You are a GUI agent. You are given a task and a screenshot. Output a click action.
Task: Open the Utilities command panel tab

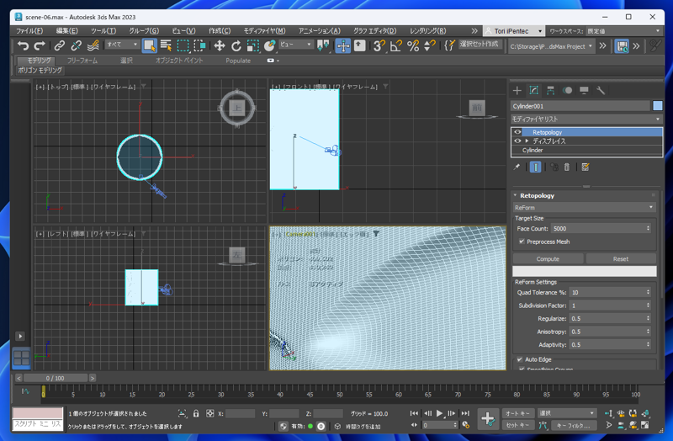coord(601,90)
